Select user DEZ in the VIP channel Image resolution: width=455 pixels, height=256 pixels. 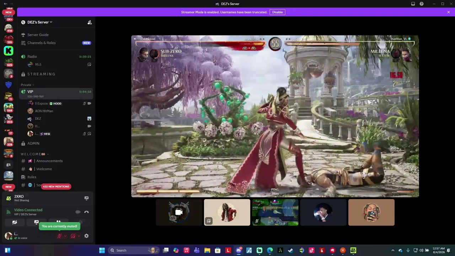[x=59, y=118]
